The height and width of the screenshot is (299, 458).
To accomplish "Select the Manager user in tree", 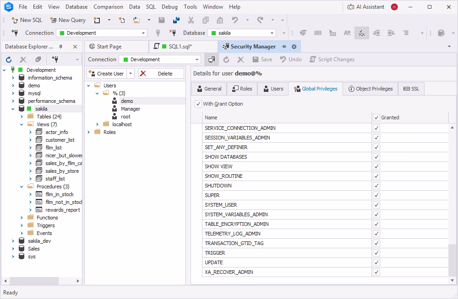I will 131,109.
